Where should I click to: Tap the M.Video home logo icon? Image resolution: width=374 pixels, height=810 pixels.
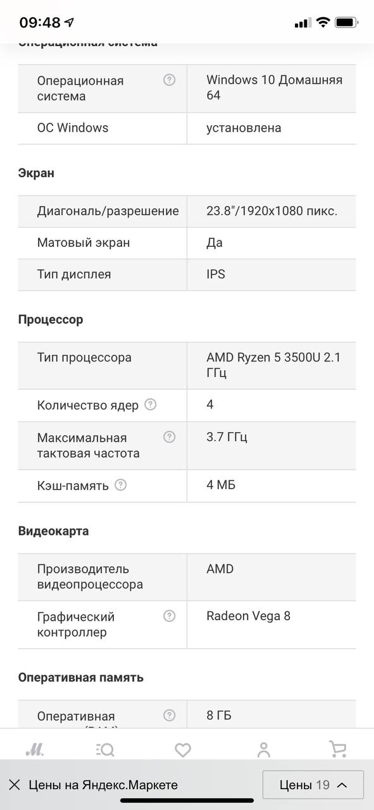34,750
